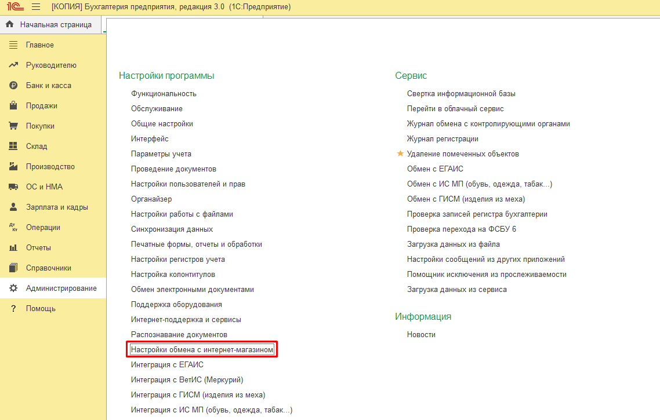Open Интернет-поддержка и сервисы

pos(186,320)
